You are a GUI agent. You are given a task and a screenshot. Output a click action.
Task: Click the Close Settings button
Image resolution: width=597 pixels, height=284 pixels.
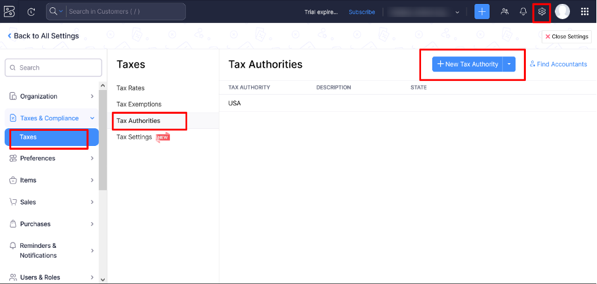(x=566, y=37)
